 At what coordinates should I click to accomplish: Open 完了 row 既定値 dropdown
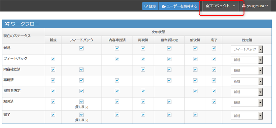pos(247,116)
